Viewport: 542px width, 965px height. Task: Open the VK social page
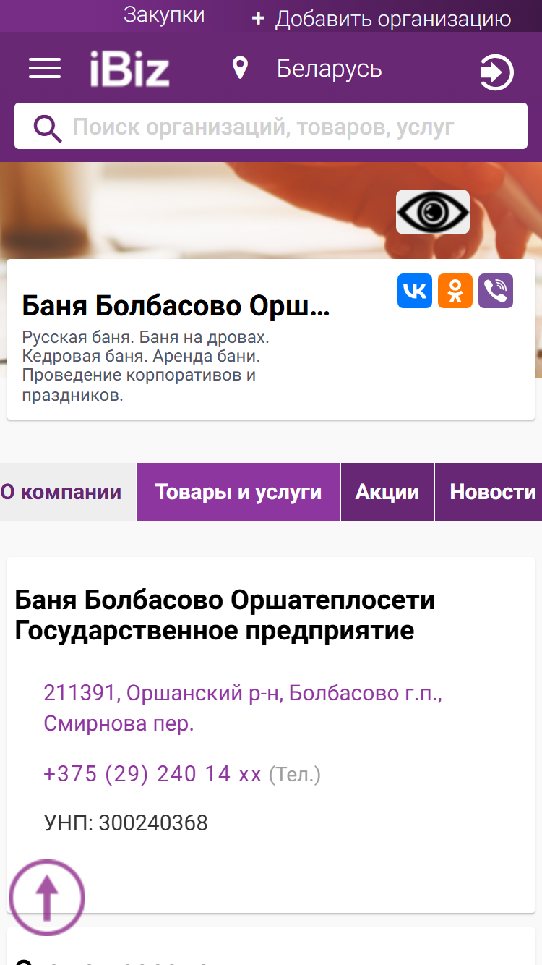[x=415, y=291]
